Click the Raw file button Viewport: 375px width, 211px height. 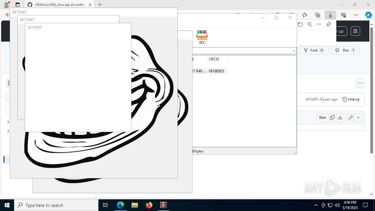click(323, 118)
